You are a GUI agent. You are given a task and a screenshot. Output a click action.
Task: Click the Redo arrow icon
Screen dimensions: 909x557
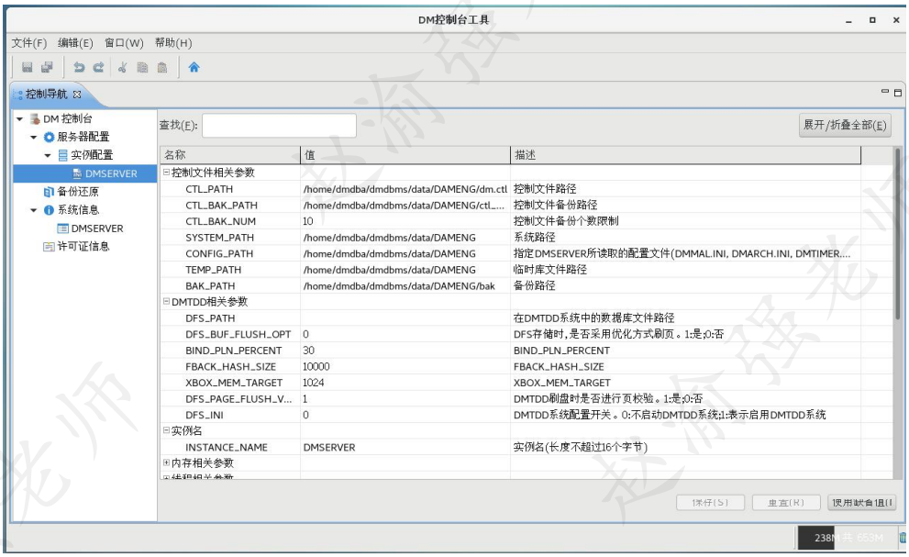coord(98,67)
